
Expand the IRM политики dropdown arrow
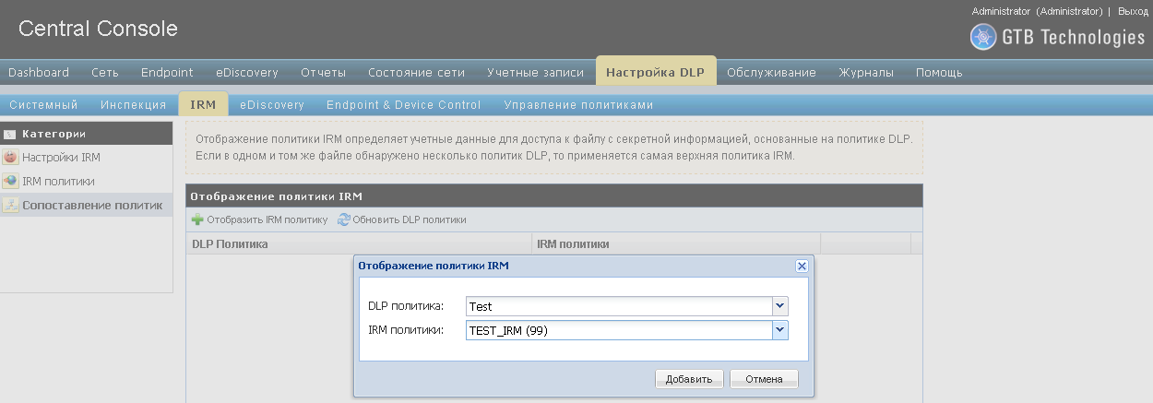pyautogui.click(x=780, y=330)
